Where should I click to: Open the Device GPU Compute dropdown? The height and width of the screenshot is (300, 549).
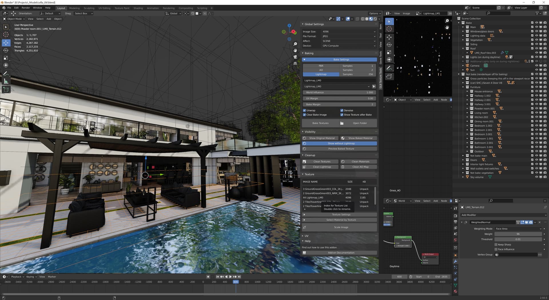349,46
